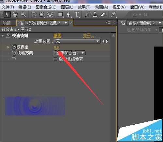163x142 pixels.
Task: Select the Clone Stamp tool
Action: pyautogui.click(x=95, y=14)
